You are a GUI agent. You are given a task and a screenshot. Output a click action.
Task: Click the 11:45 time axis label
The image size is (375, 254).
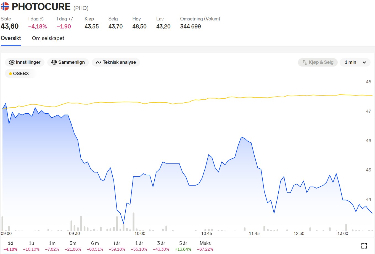(x=254, y=234)
